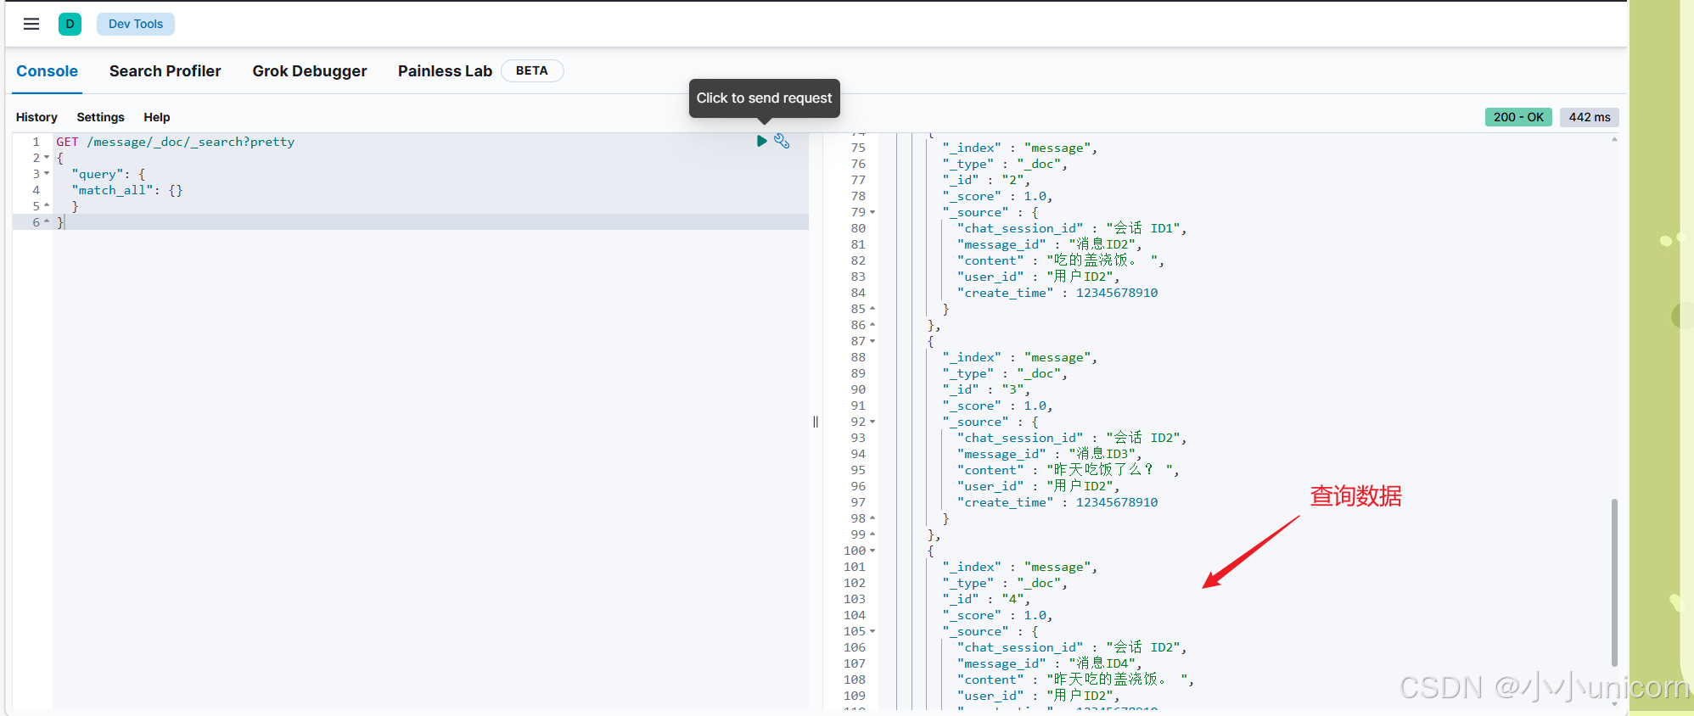Toggle fold marker at output line 85

(872, 309)
